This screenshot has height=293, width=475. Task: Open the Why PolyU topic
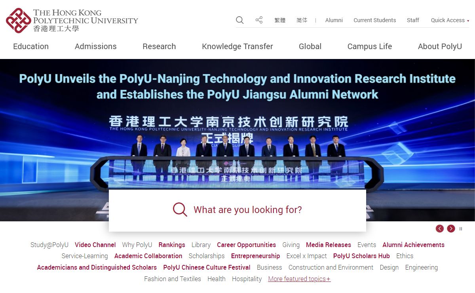click(x=137, y=245)
